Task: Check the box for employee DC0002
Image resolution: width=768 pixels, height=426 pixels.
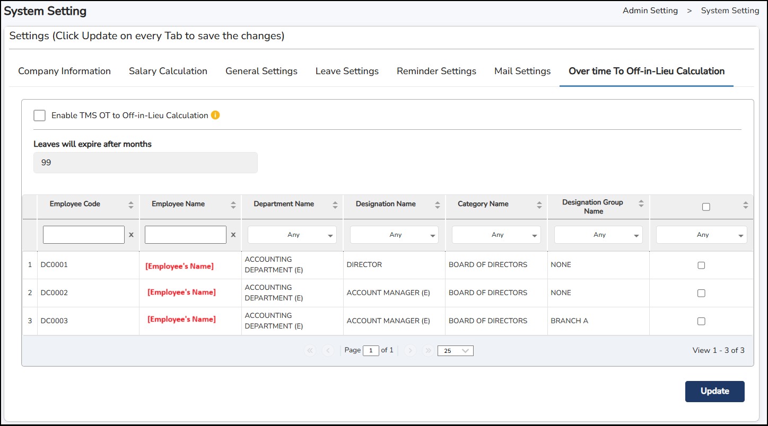Action: tap(701, 293)
